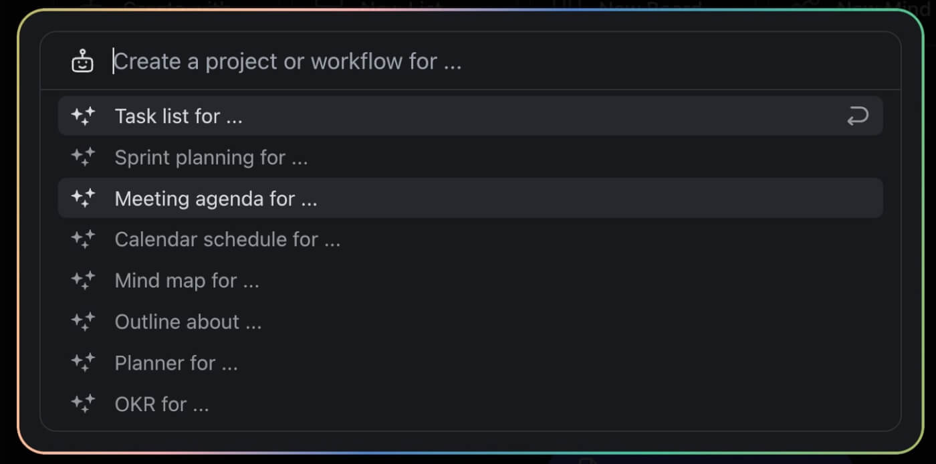Click the sparkle icon beside Sprint planning
This screenshot has width=936, height=464.
tap(83, 157)
